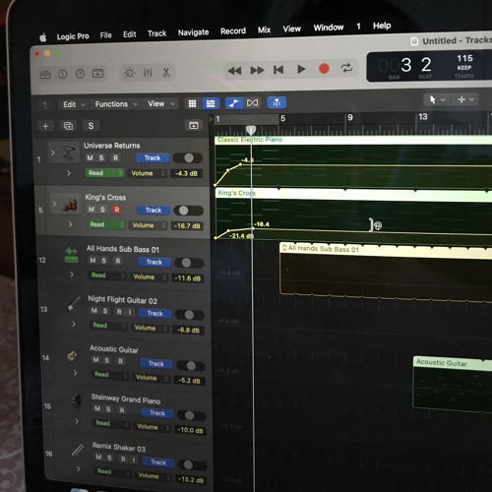Add new track with plus button

click(45, 126)
